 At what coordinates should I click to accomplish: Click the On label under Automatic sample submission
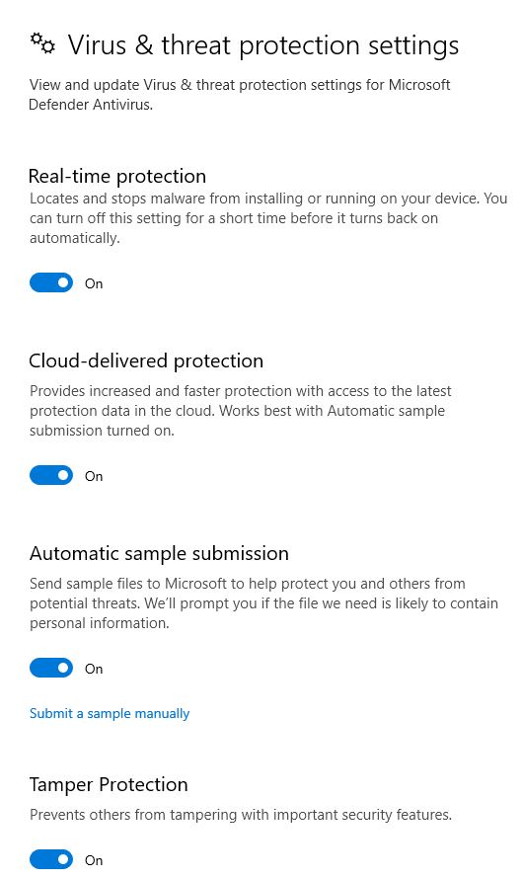click(x=94, y=669)
